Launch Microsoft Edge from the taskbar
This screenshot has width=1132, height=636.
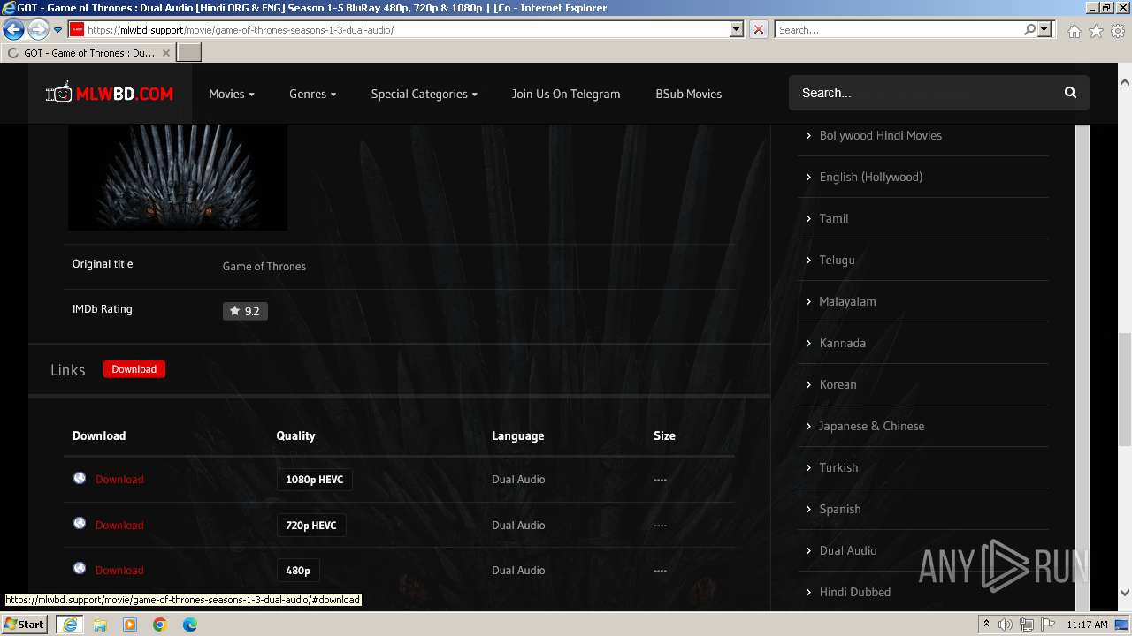point(190,625)
